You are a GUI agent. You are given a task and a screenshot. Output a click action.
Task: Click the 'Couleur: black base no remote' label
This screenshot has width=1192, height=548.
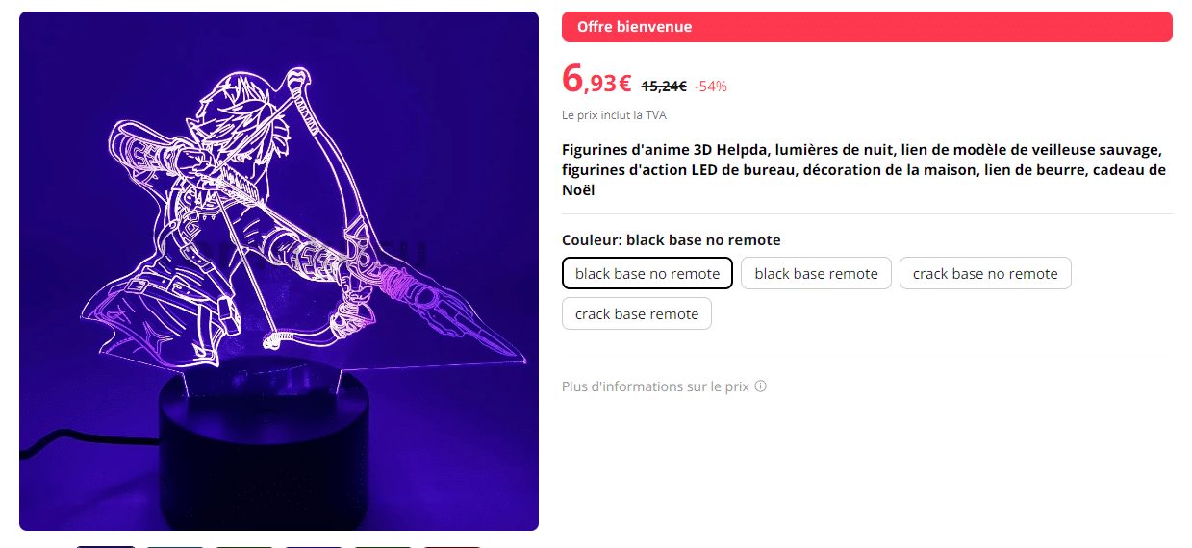(x=672, y=240)
